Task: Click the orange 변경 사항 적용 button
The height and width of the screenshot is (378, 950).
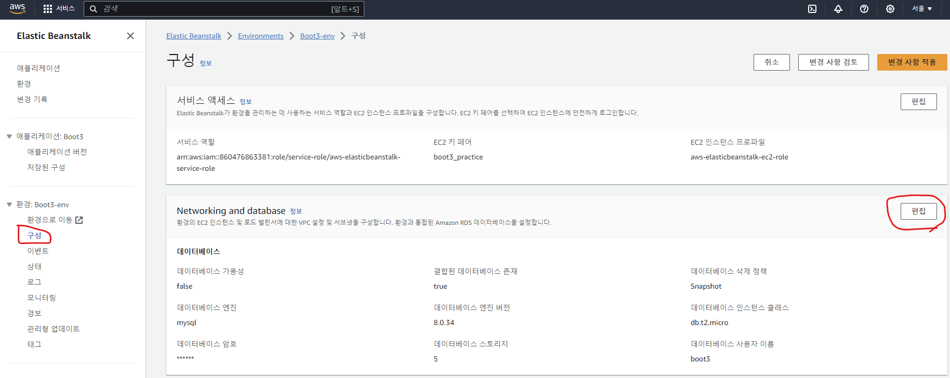Action: pyautogui.click(x=912, y=62)
